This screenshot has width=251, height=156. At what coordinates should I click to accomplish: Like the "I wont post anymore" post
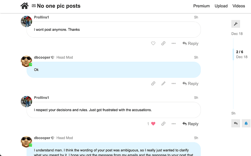[x=153, y=43]
